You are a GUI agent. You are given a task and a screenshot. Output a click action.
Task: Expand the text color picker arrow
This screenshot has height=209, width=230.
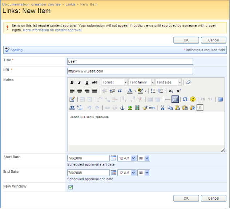point(135,91)
